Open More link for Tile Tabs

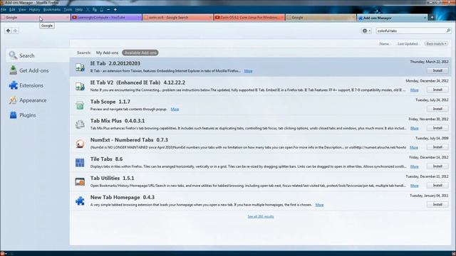tap(415, 166)
